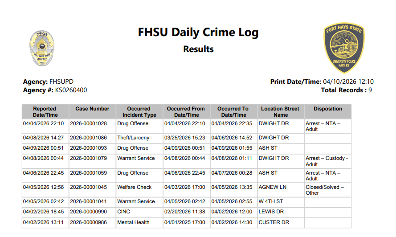The height and width of the screenshot is (237, 396).
Task: Select the Total Records count text
Action: (346, 90)
